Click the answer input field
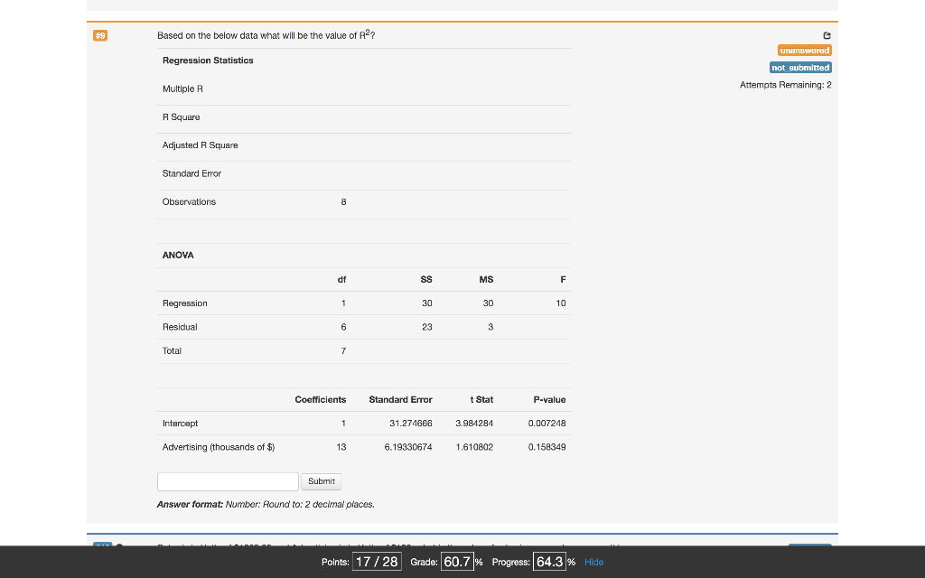The height and width of the screenshot is (578, 925). [228, 481]
